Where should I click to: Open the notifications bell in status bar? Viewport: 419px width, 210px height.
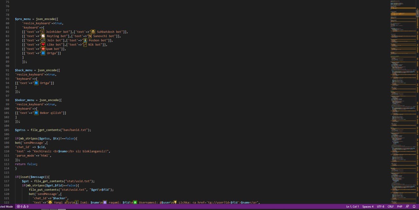tap(414, 207)
